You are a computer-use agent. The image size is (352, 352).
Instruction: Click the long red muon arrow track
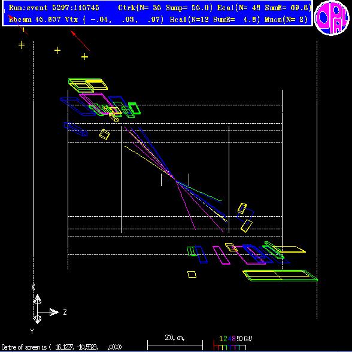point(80,41)
